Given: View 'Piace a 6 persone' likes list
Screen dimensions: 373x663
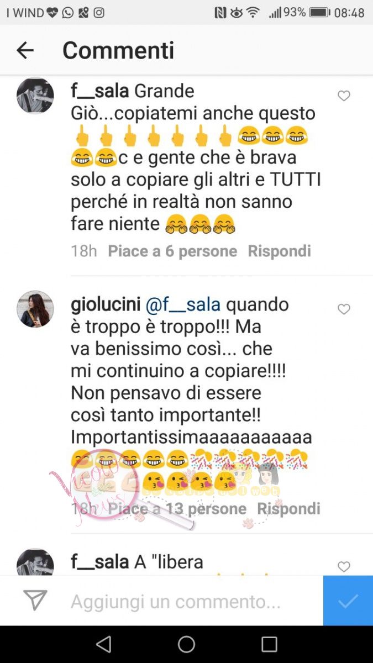Looking at the screenshot, I should pos(172,251).
